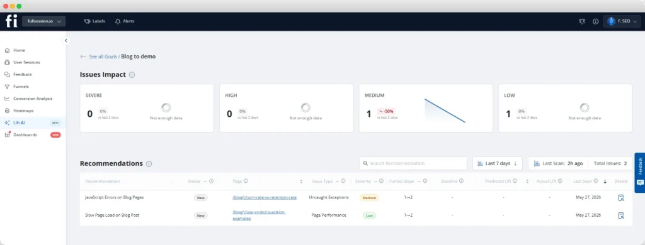Click the Feedback speech-bubble icon
Image resolution: width=645 pixels, height=245 pixels.
pyautogui.click(x=7, y=74)
